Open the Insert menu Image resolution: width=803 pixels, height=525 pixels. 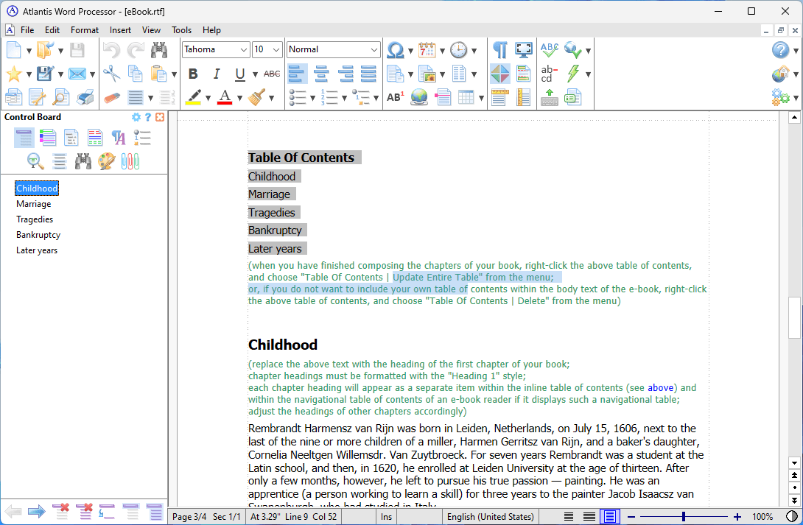click(x=120, y=30)
